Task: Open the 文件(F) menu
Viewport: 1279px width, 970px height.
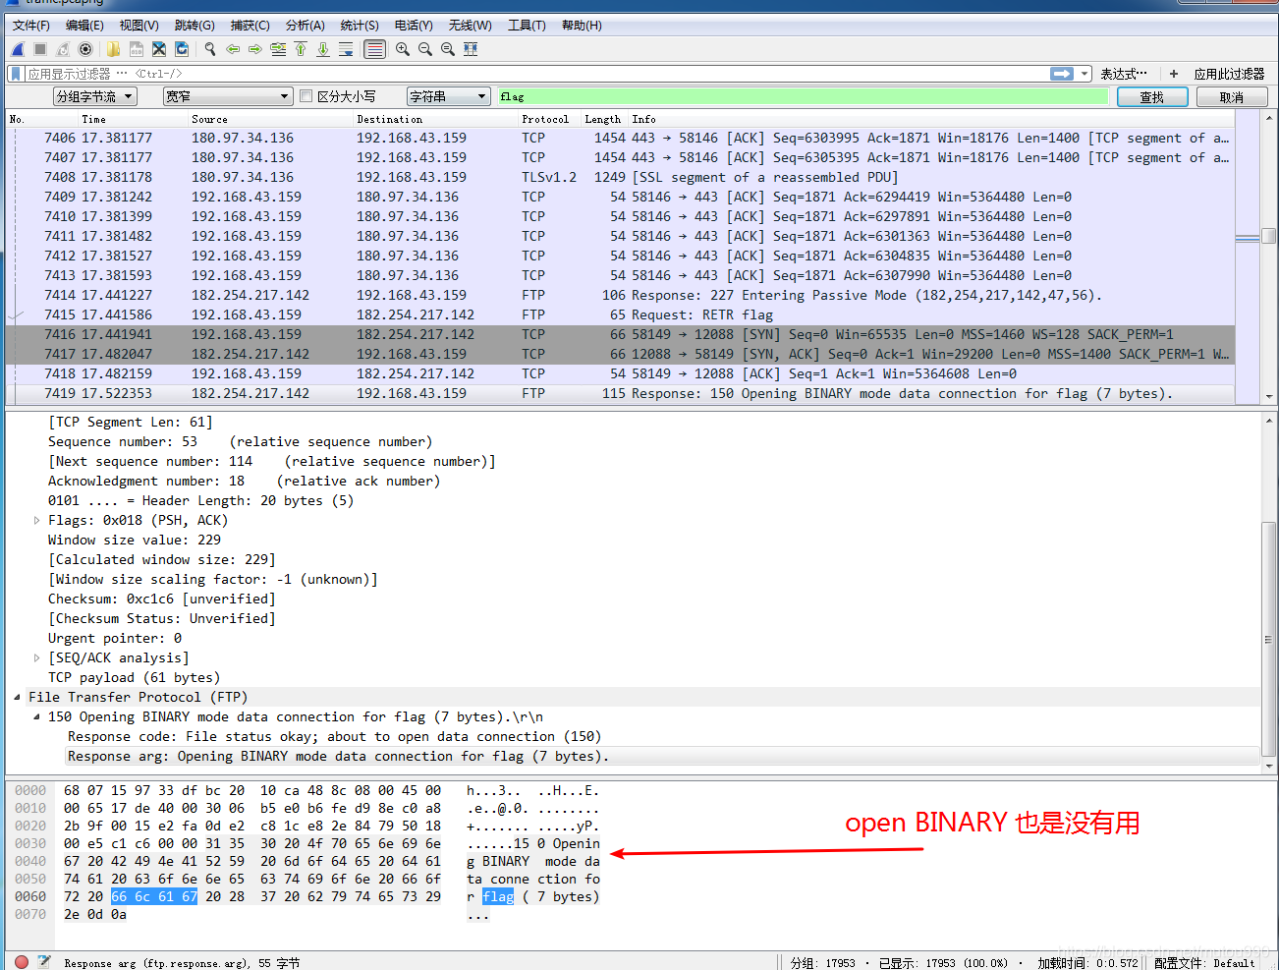Action: (x=31, y=26)
